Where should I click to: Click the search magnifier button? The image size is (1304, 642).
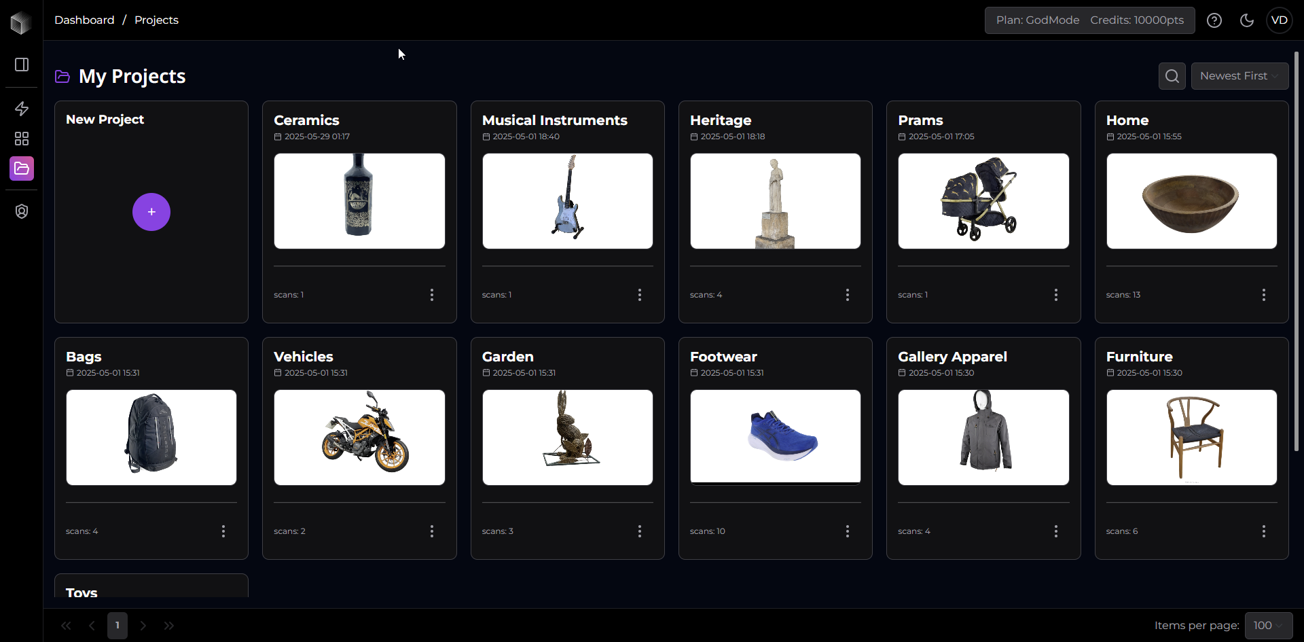click(x=1172, y=76)
